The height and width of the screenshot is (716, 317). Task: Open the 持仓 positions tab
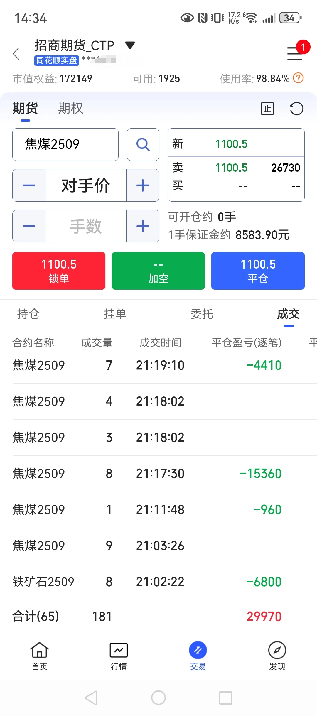pos(28,314)
